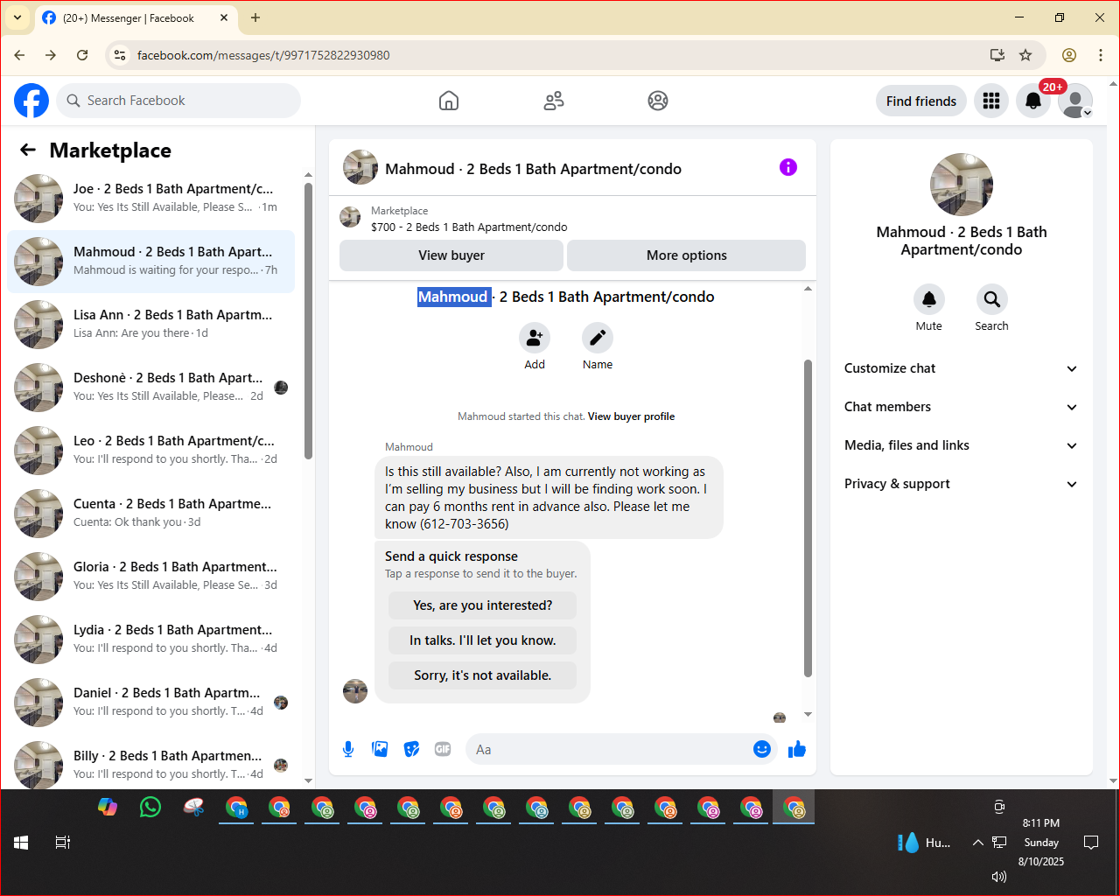Select the Messenger | Facebook browser tab
The height and width of the screenshot is (896, 1120).
coord(136,17)
